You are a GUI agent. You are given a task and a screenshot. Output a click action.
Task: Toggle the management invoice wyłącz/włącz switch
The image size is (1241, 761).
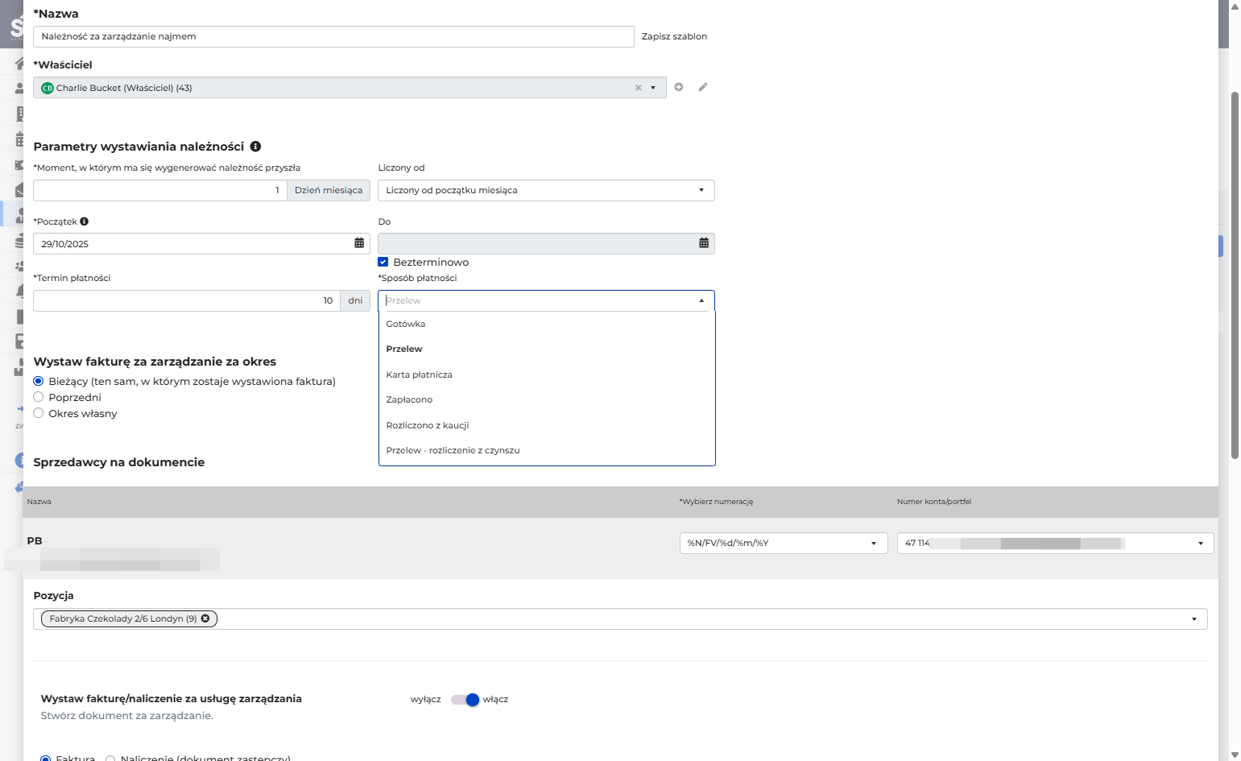[465, 700]
